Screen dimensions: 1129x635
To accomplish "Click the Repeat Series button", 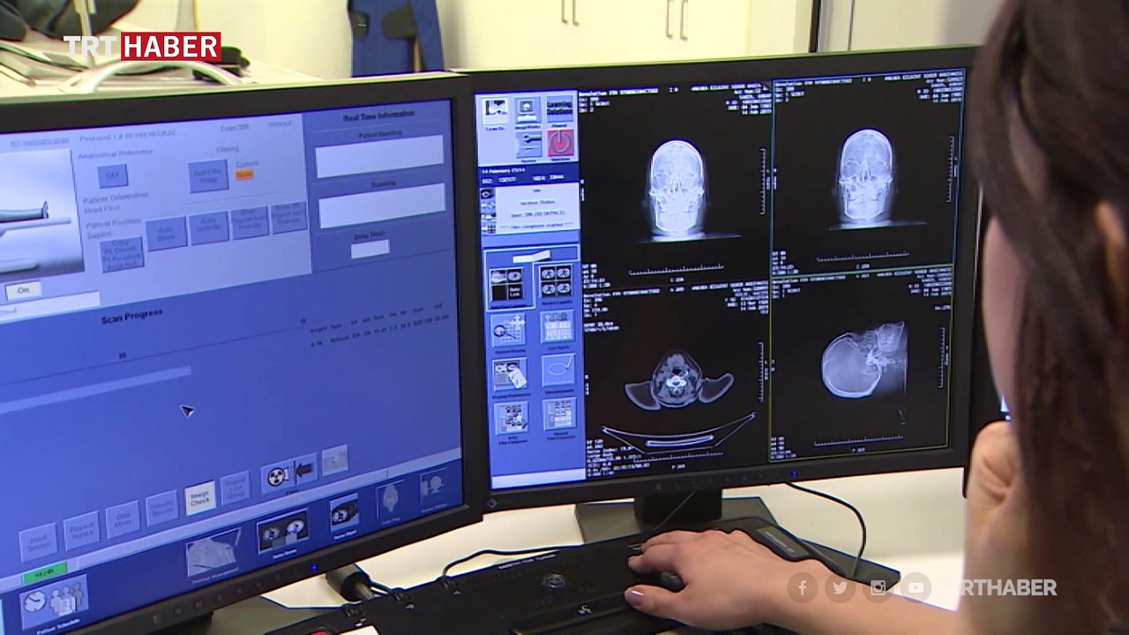I will 81,530.
